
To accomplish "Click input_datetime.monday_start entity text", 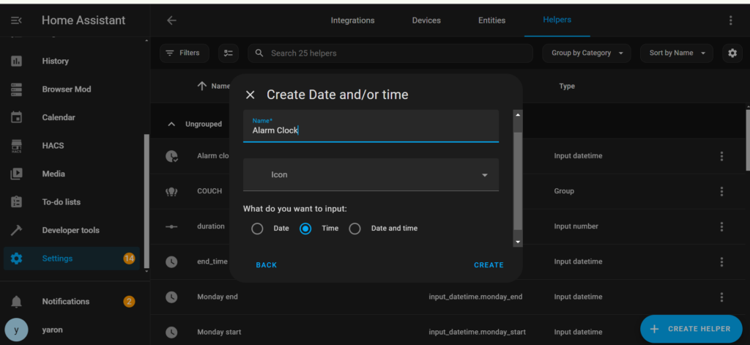I will pos(478,332).
